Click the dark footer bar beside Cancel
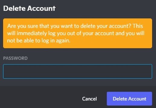Image resolution: width=156 pixels, height=108 pixels. point(40,97)
